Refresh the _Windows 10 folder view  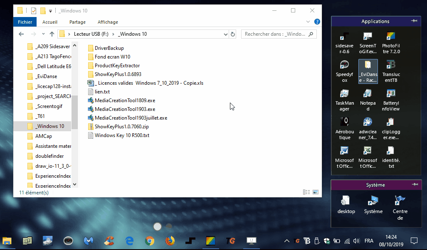coord(233,34)
